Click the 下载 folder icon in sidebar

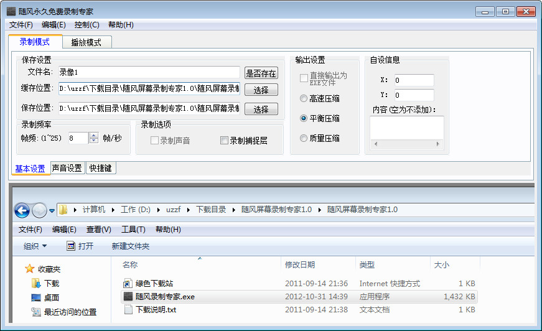[x=36, y=283]
